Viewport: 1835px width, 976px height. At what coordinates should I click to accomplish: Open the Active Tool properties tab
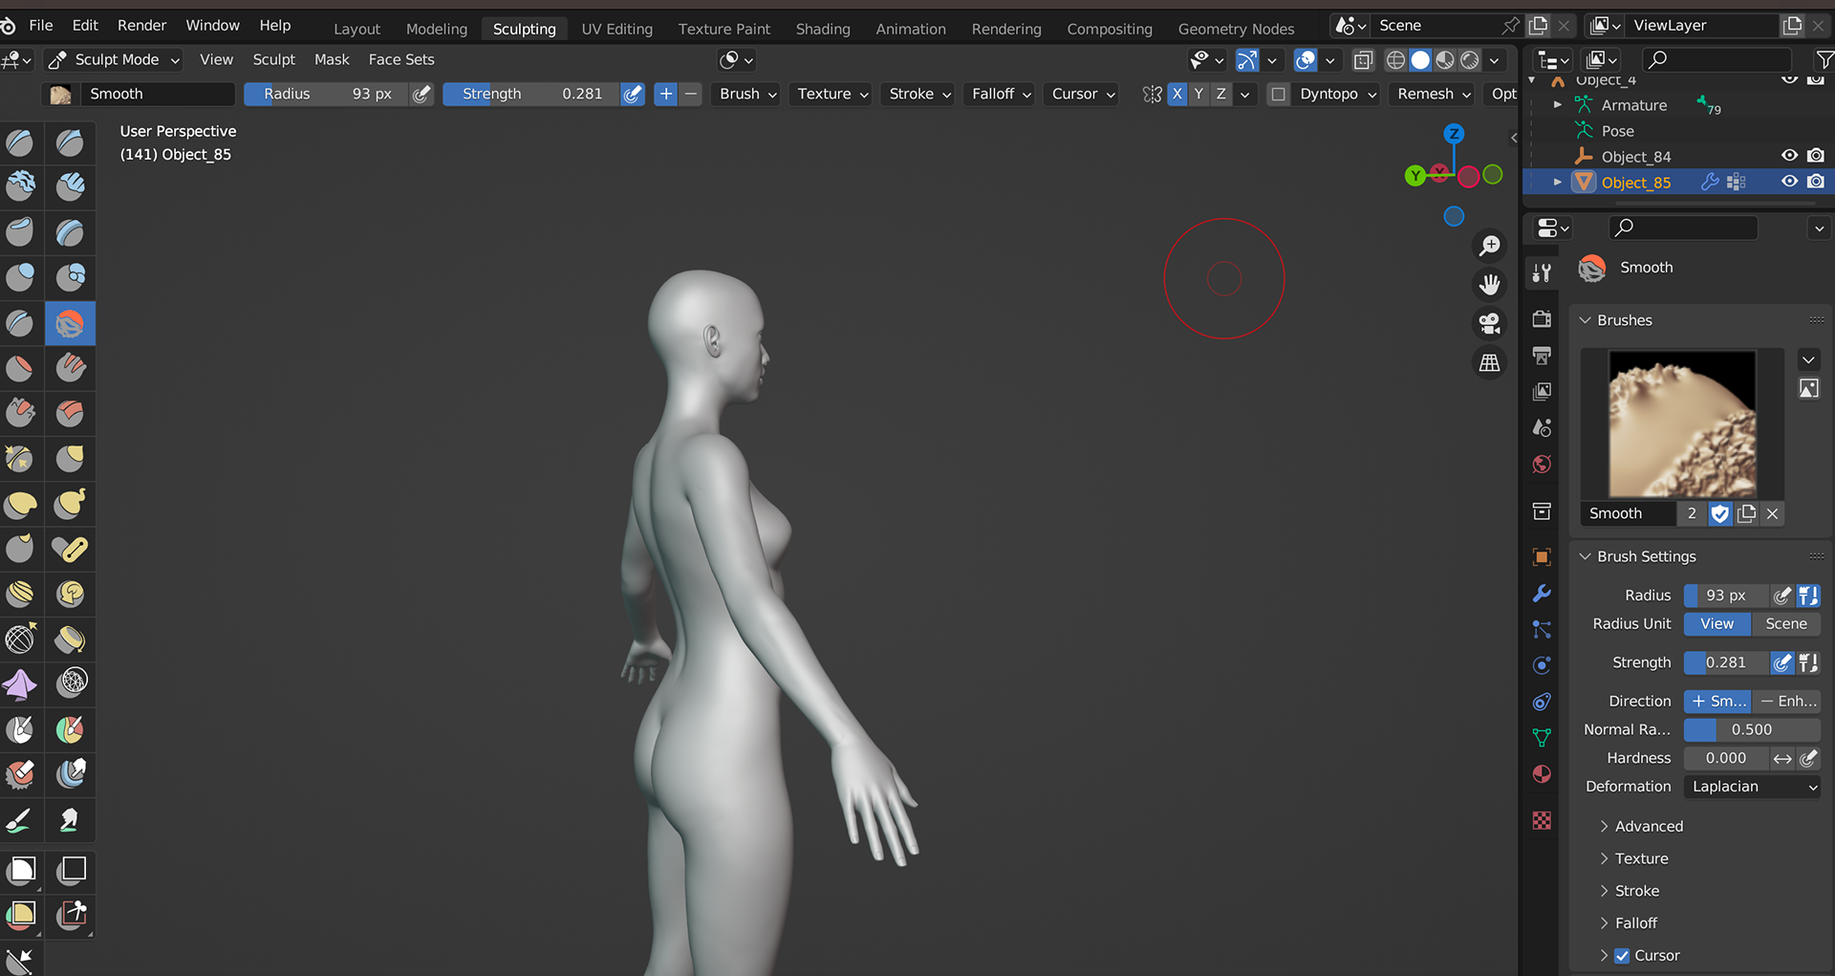[1542, 273]
